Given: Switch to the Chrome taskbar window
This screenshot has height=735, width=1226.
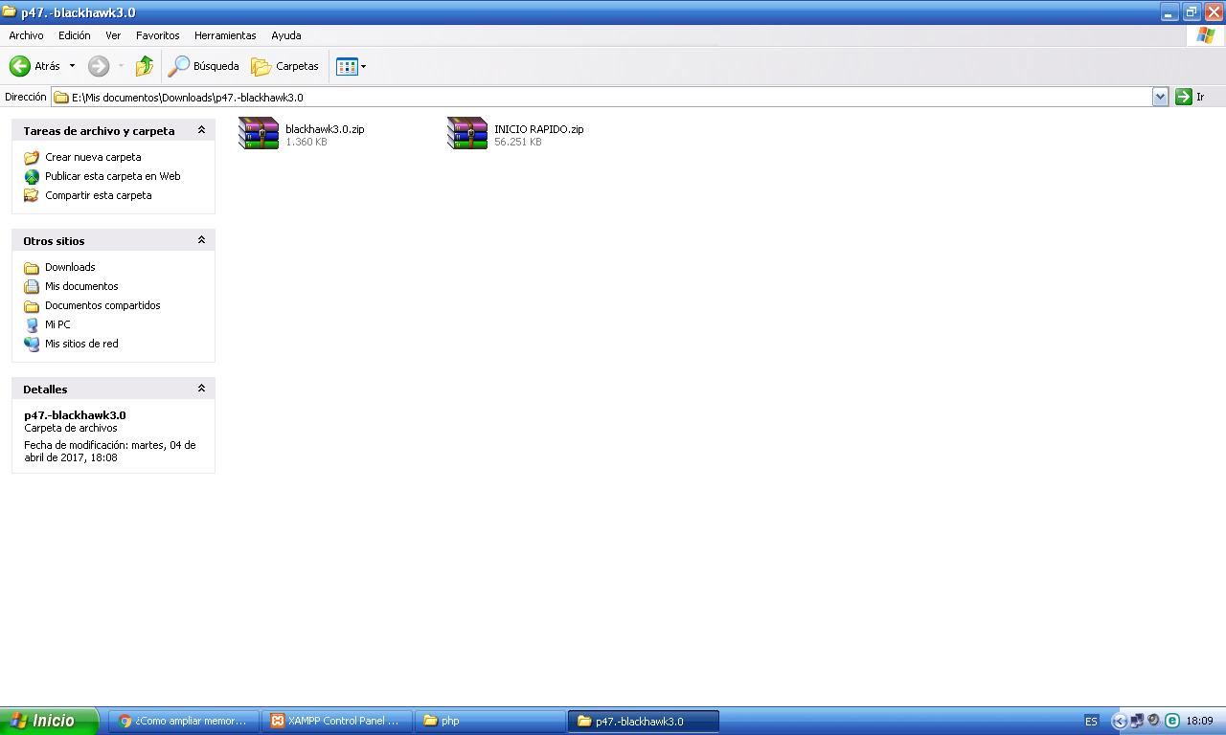Looking at the screenshot, I should click(183, 722).
